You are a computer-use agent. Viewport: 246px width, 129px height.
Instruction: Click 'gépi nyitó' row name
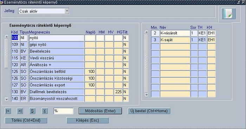point(57,45)
